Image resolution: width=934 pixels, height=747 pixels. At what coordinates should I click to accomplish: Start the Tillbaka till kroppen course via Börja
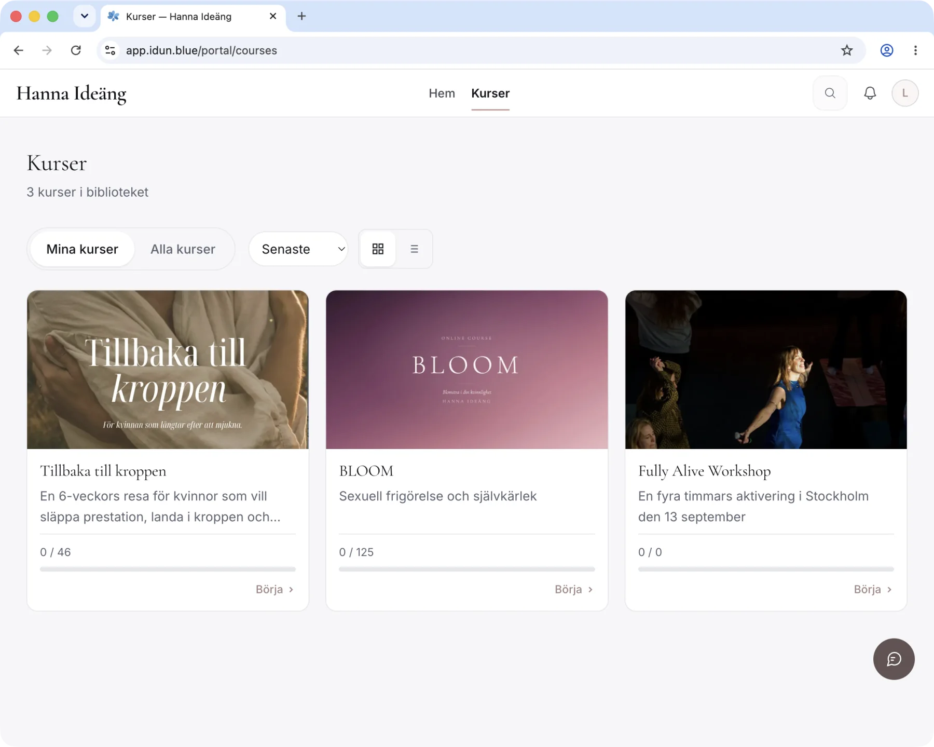tap(274, 589)
